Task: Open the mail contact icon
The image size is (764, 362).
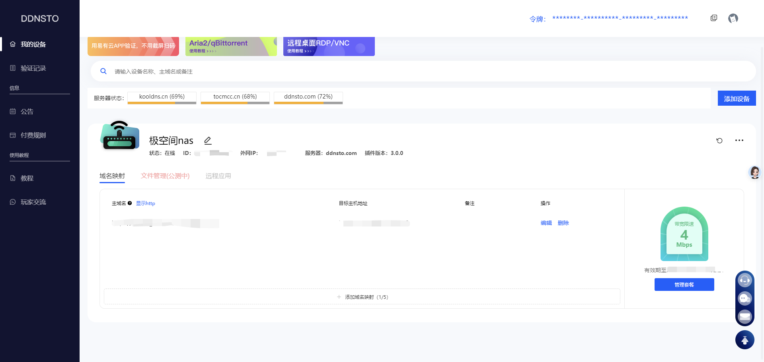Action: click(745, 317)
